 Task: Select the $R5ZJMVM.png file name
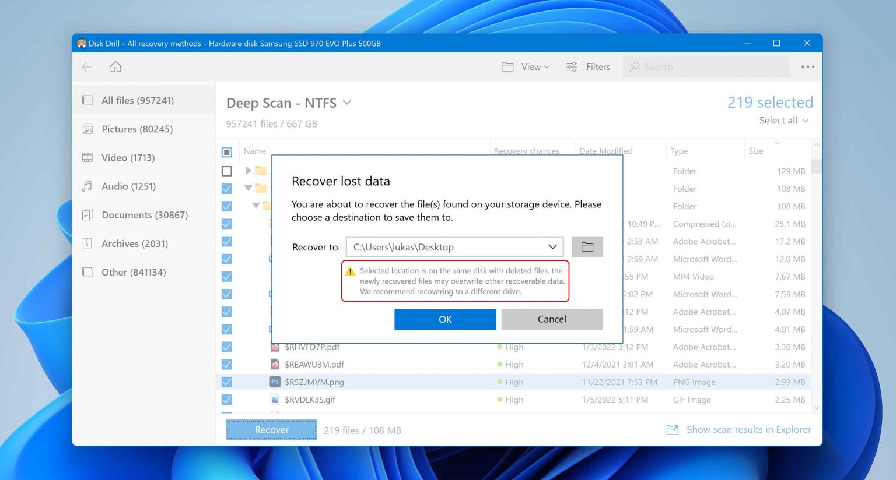pyautogui.click(x=314, y=382)
